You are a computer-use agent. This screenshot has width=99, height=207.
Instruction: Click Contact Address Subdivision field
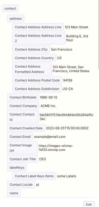pyautogui.click(x=37, y=89)
